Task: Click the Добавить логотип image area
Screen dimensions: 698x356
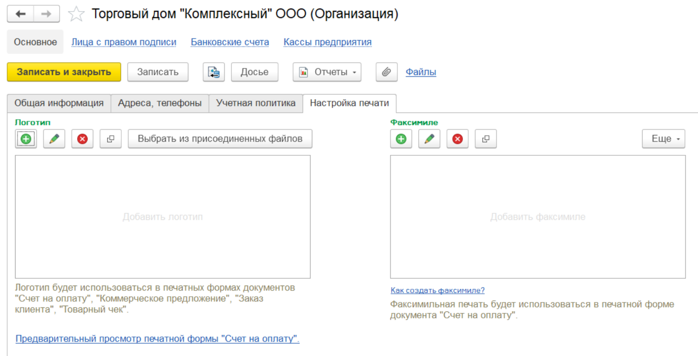Action: [x=162, y=217]
